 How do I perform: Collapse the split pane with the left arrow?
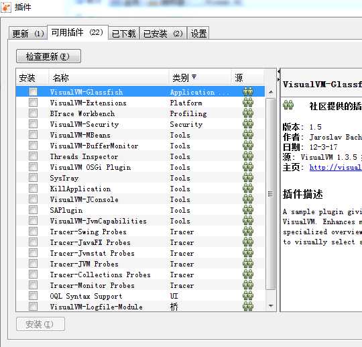pyautogui.click(x=279, y=72)
